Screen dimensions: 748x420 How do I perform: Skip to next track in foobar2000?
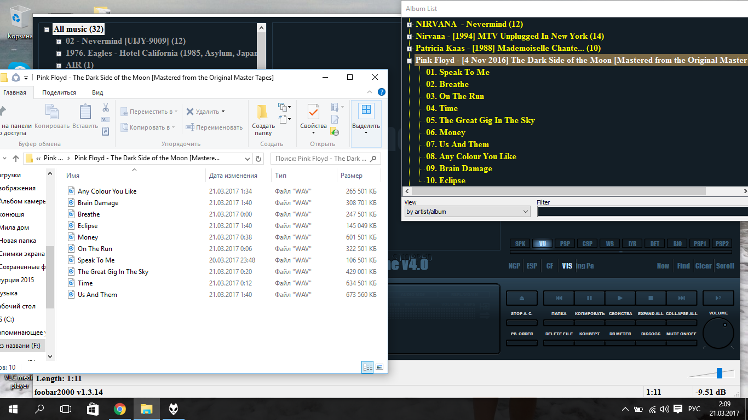pos(681,298)
